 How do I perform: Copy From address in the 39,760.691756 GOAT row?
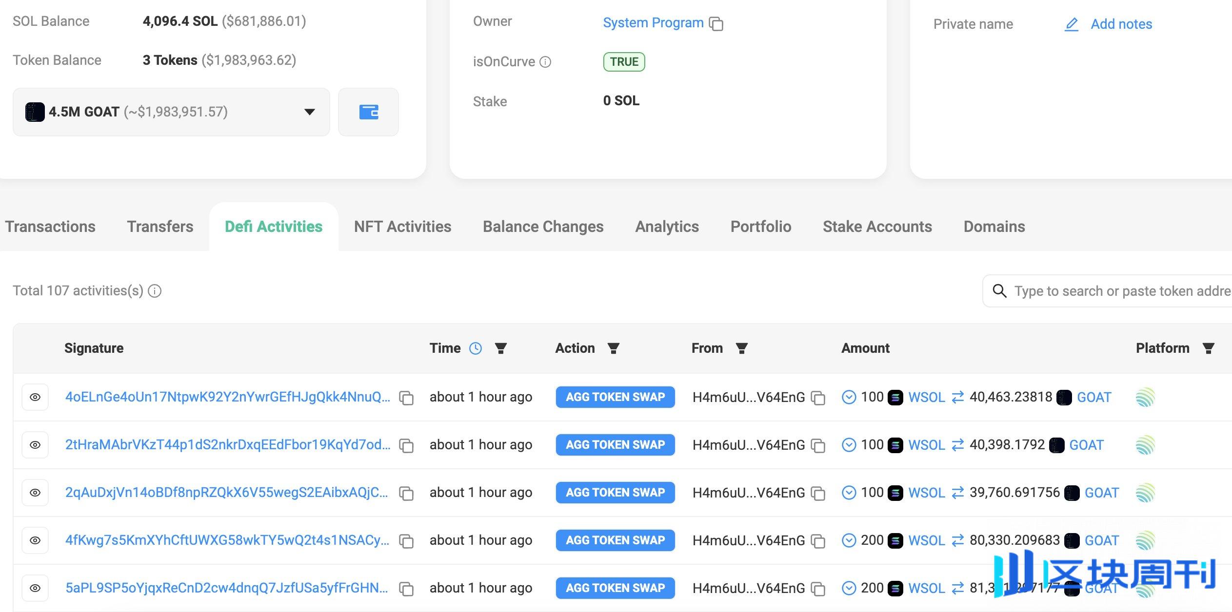818,493
